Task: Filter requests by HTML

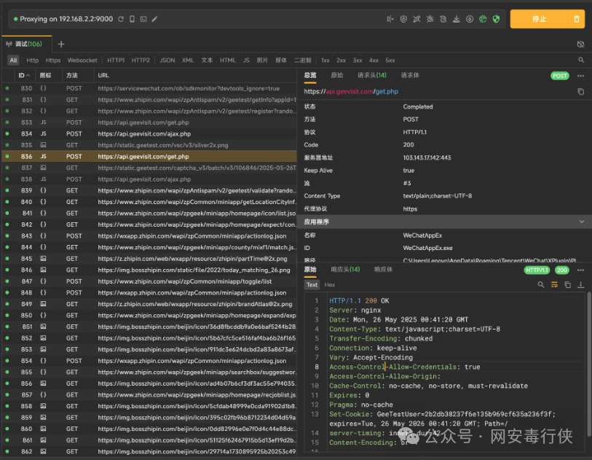Action: click(228, 60)
